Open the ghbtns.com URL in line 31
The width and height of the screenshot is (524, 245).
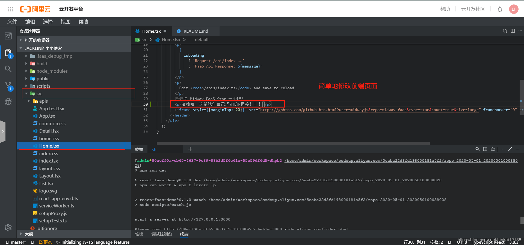coord(369,110)
